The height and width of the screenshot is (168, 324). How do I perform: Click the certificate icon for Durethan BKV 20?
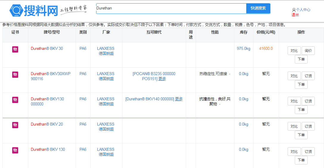click(x=15, y=125)
